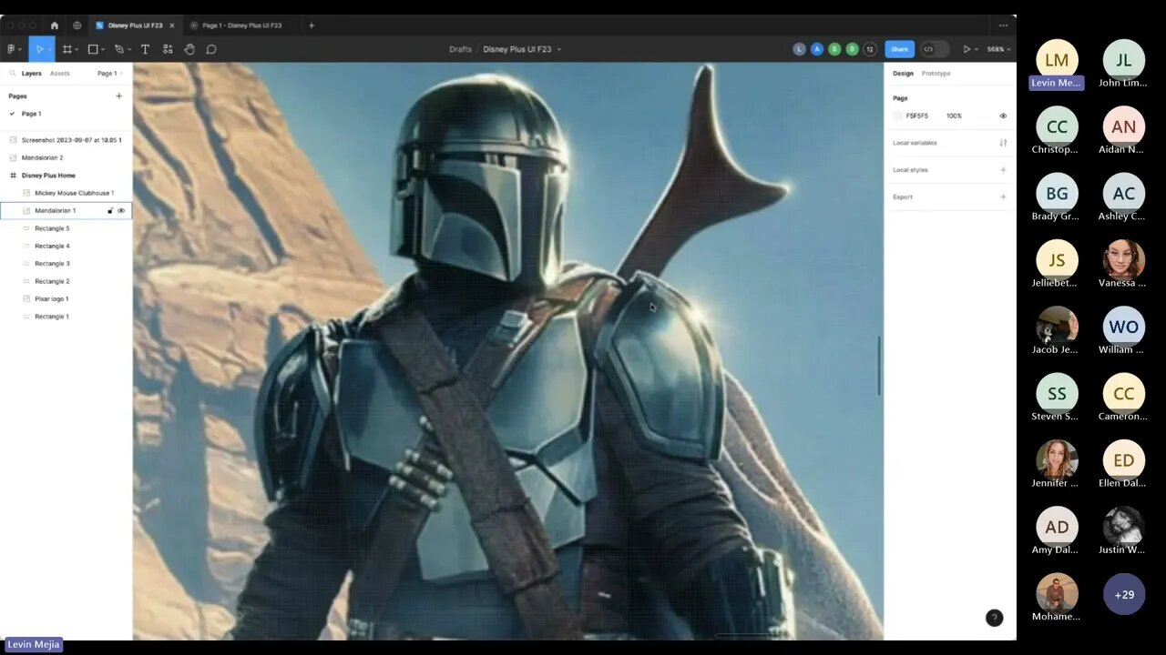1166x655 pixels.
Task: Expand Frame tool options arrow
Action: 76,49
